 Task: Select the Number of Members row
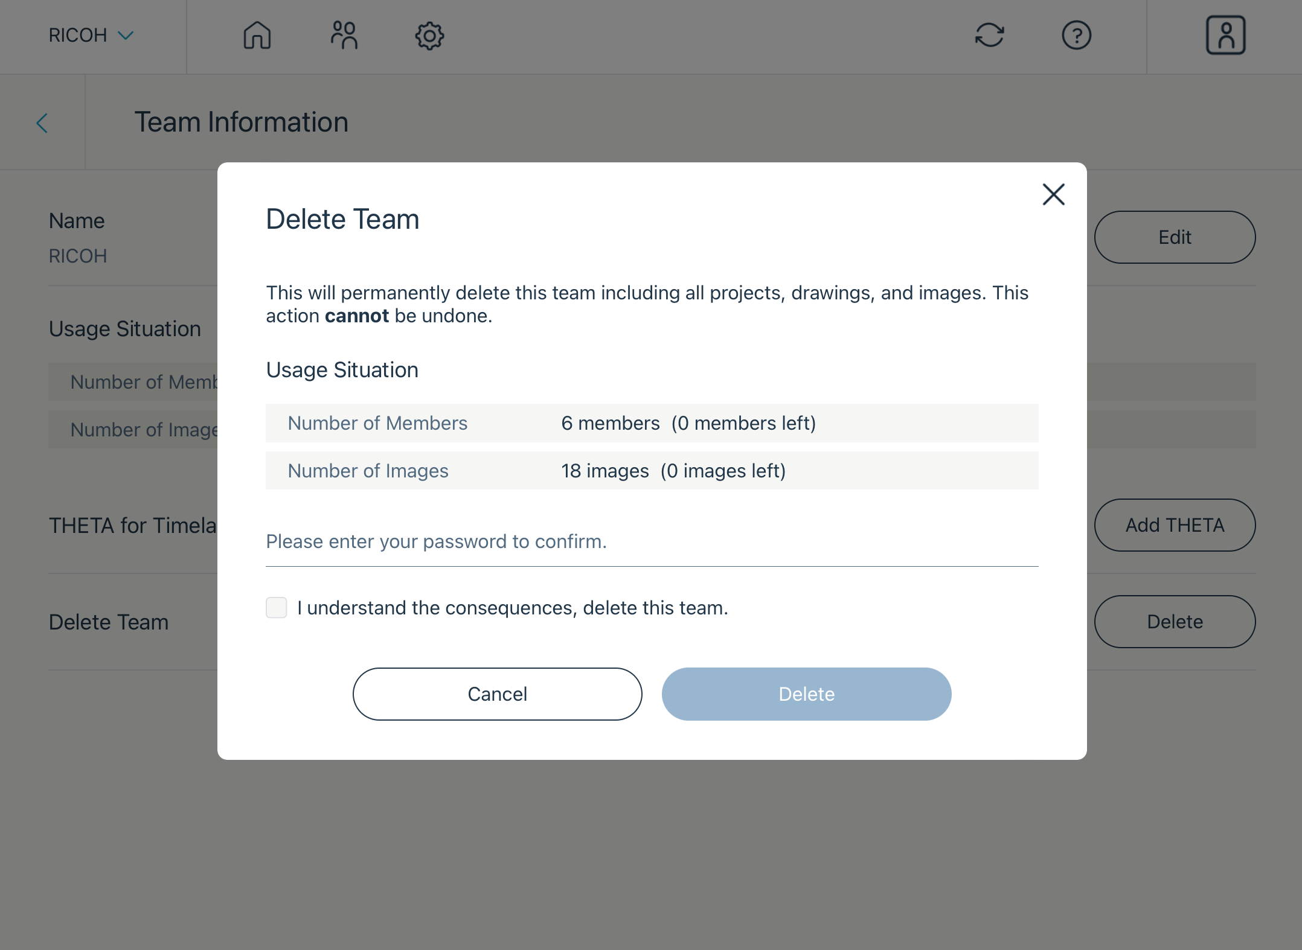[652, 423]
